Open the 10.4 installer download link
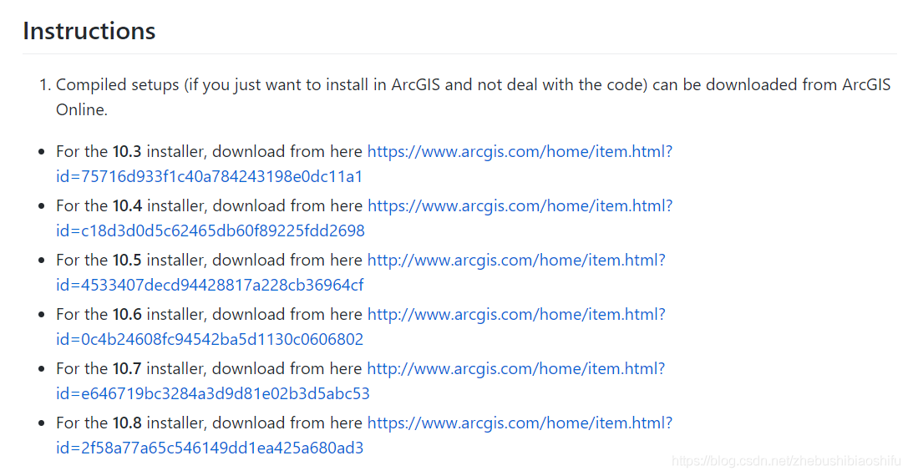The height and width of the screenshot is (476, 908). pos(520,206)
